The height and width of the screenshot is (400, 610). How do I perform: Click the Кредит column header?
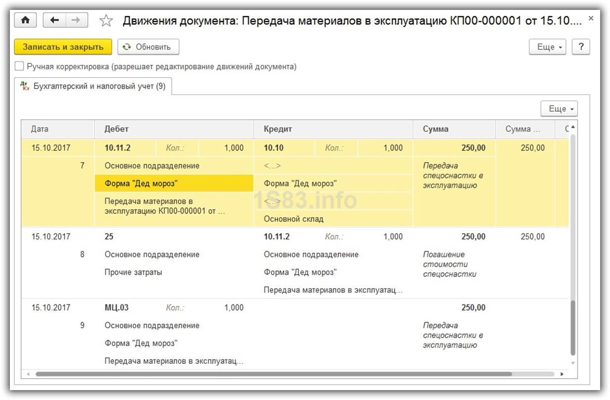[x=333, y=129]
